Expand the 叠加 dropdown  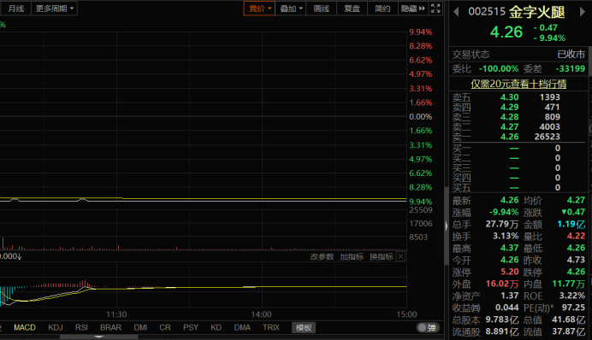pos(291,9)
